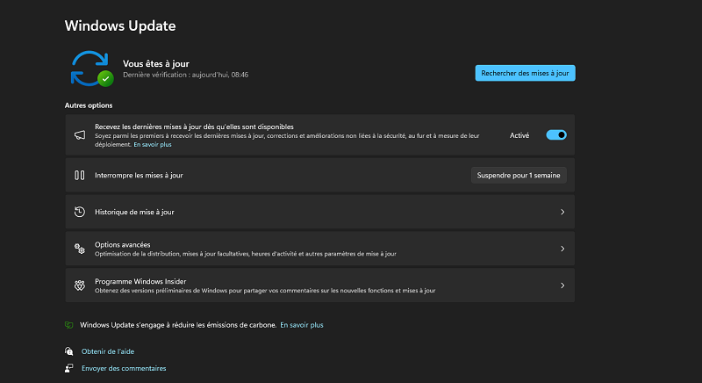
Task: Follow the En savoir plus carbon emissions link
Action: tap(301, 325)
